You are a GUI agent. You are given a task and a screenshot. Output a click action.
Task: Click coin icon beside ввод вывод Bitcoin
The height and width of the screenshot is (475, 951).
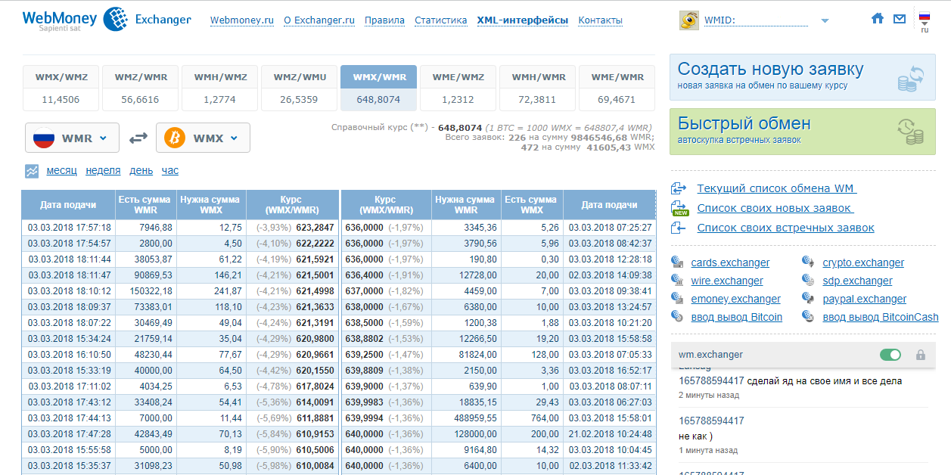677,317
